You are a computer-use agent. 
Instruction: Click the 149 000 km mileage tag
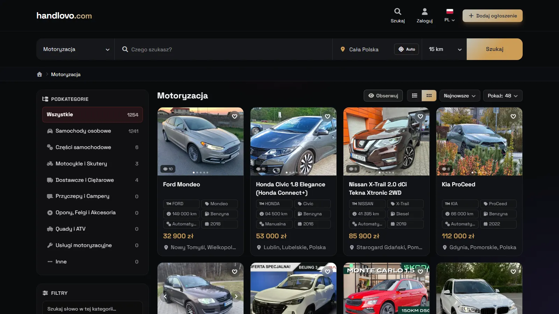coord(181,214)
